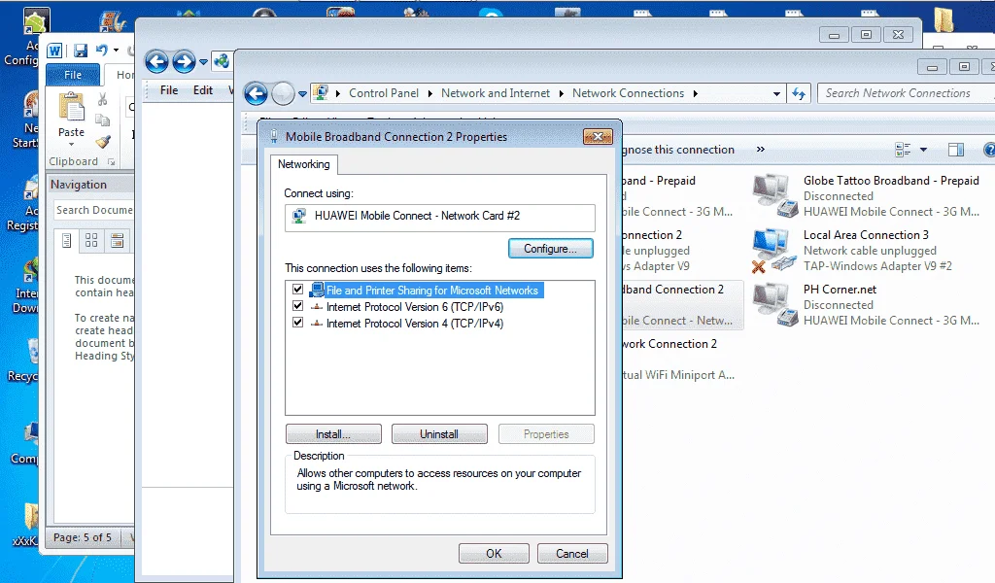Click Cancel in Properties dialog

(x=571, y=554)
